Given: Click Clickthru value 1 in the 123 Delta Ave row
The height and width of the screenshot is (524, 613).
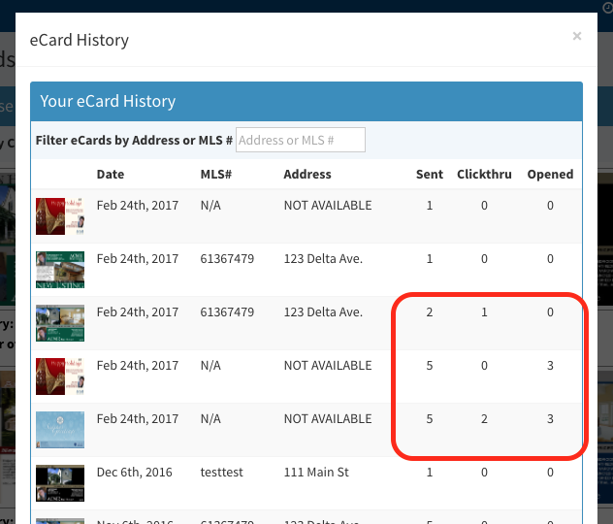Looking at the screenshot, I should [x=484, y=312].
